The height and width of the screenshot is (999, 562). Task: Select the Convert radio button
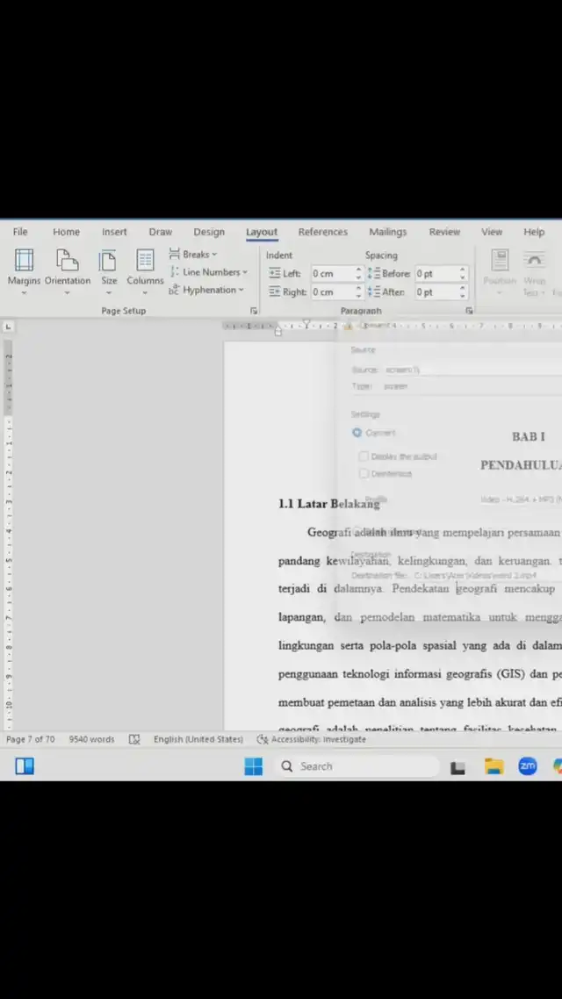click(x=357, y=433)
